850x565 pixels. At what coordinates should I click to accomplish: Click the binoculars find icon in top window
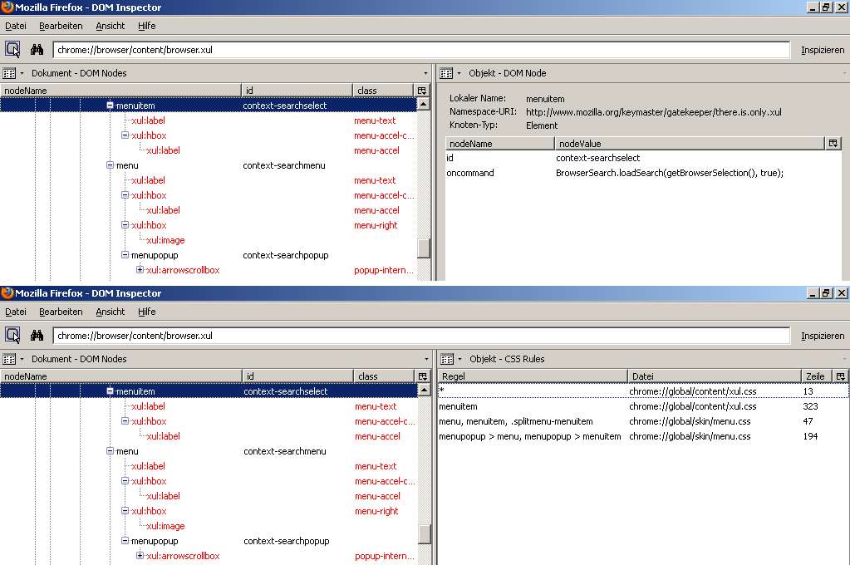37,49
